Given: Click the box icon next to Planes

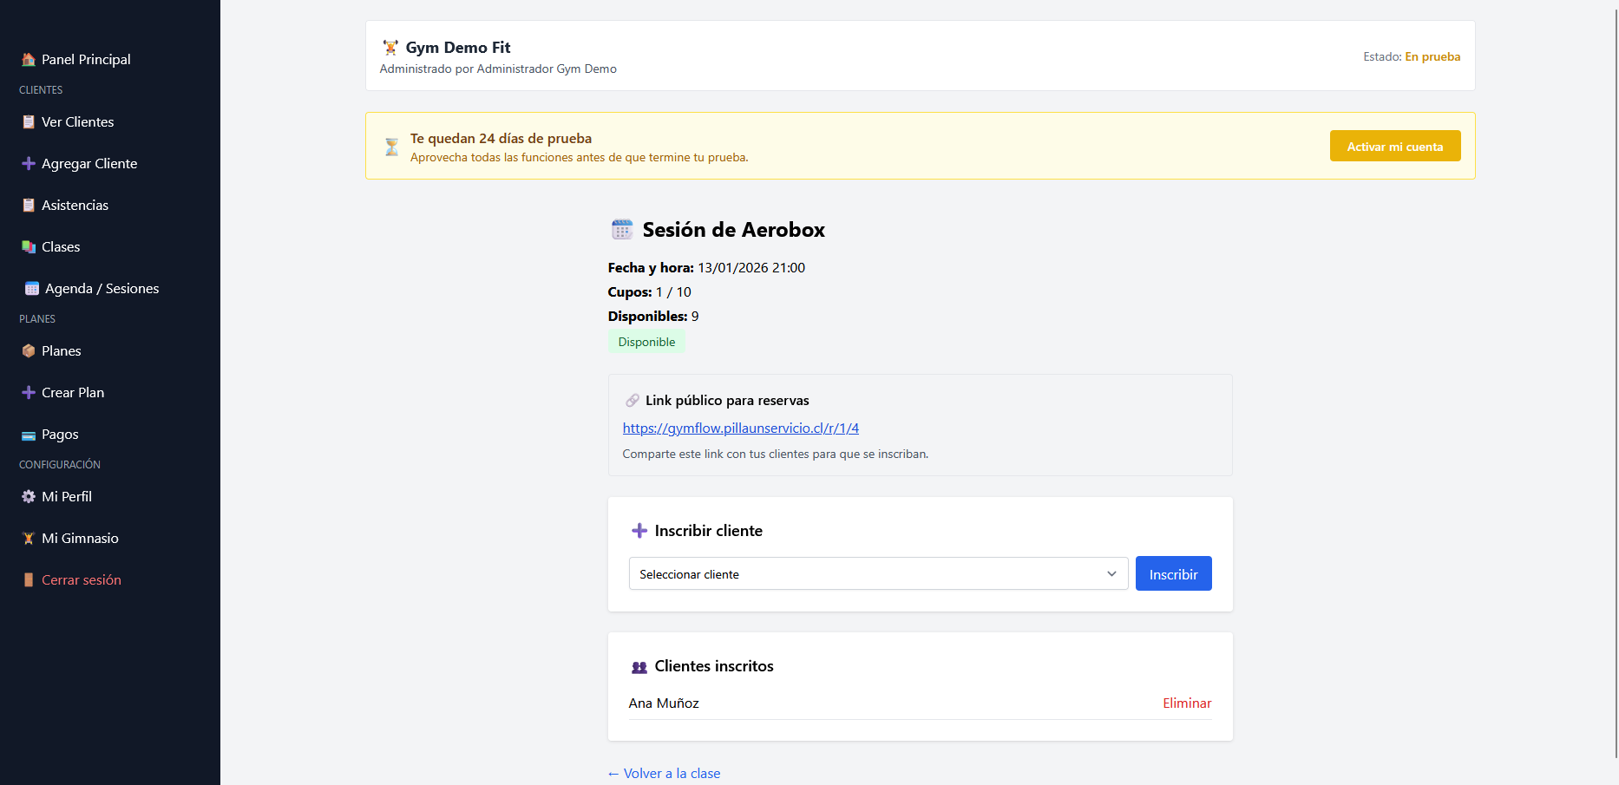Looking at the screenshot, I should pyautogui.click(x=29, y=351).
